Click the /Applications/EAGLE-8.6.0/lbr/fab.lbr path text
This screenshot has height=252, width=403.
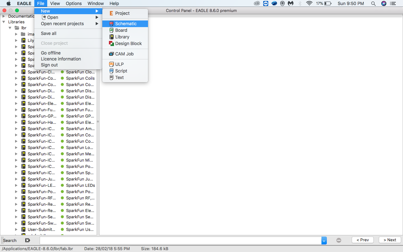pos(37,249)
